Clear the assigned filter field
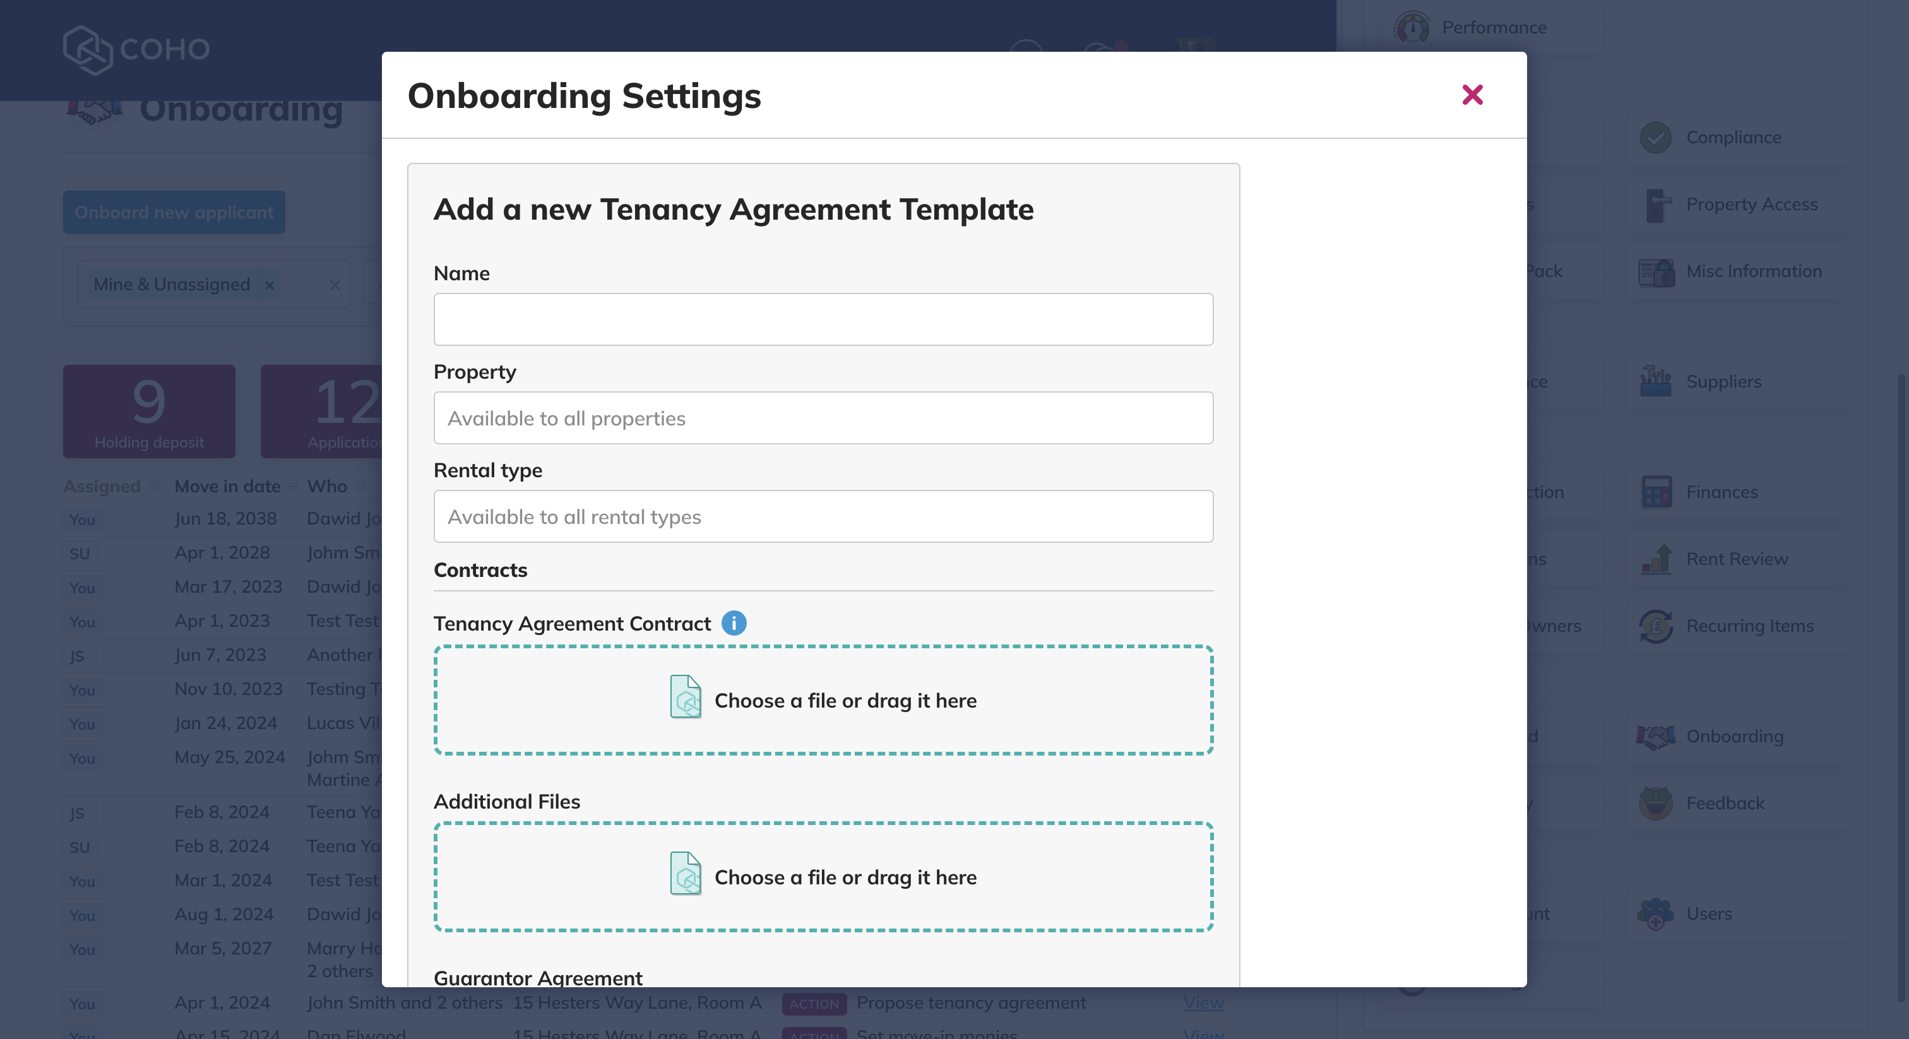 (335, 285)
